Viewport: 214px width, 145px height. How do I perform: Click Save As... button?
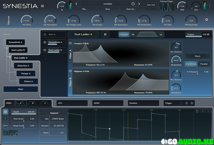[131, 9]
